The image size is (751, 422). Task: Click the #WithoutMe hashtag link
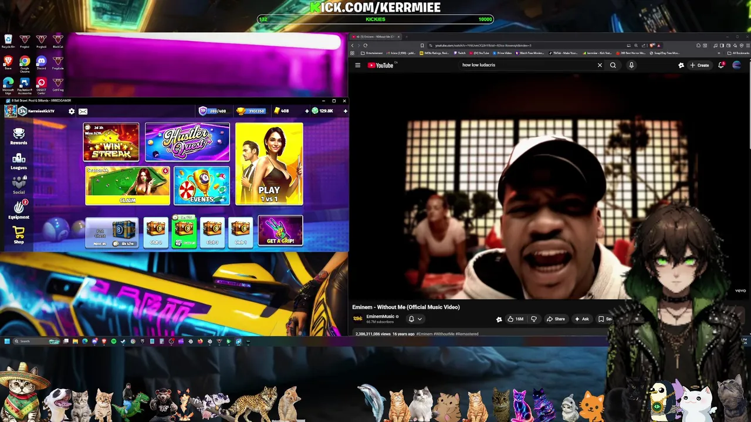[x=444, y=334]
